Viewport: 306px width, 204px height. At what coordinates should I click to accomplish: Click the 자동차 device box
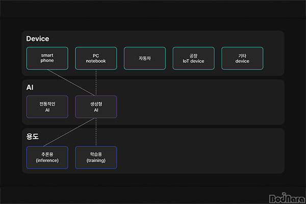[145, 58]
